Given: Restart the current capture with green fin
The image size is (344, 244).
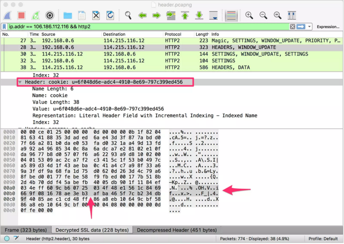Looking at the screenshot, I should (x=36, y=16).
